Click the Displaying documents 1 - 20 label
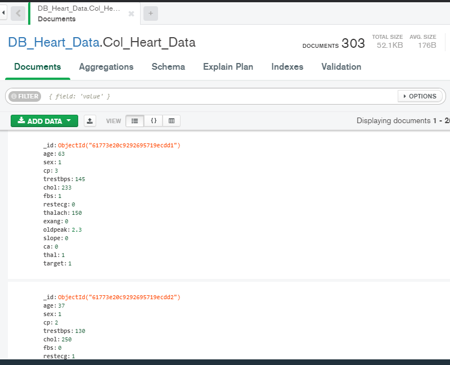This screenshot has height=365, width=450. pyautogui.click(x=403, y=120)
